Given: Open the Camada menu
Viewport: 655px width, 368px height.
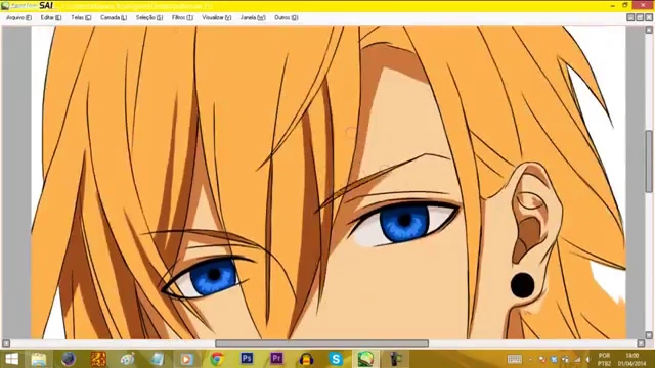Looking at the screenshot, I should (x=114, y=18).
